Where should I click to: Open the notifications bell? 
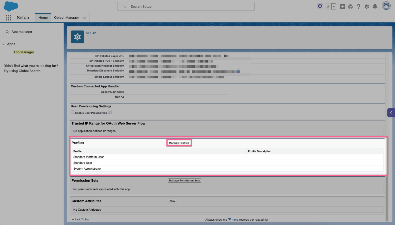tap(375, 6)
